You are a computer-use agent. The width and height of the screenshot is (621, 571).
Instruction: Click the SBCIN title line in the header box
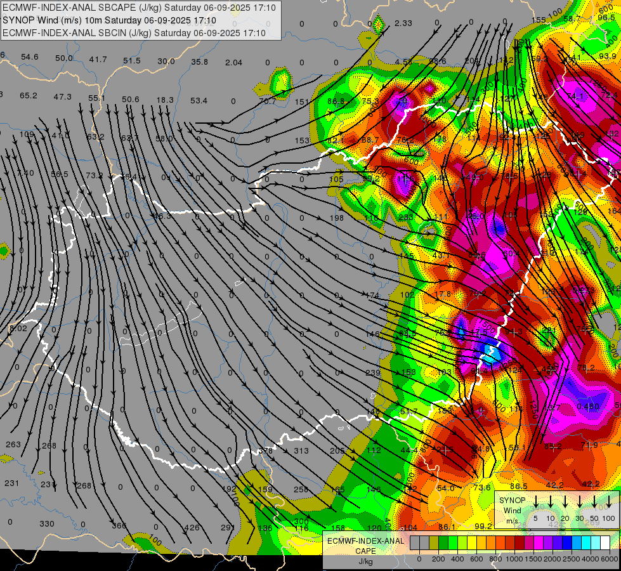click(x=134, y=33)
